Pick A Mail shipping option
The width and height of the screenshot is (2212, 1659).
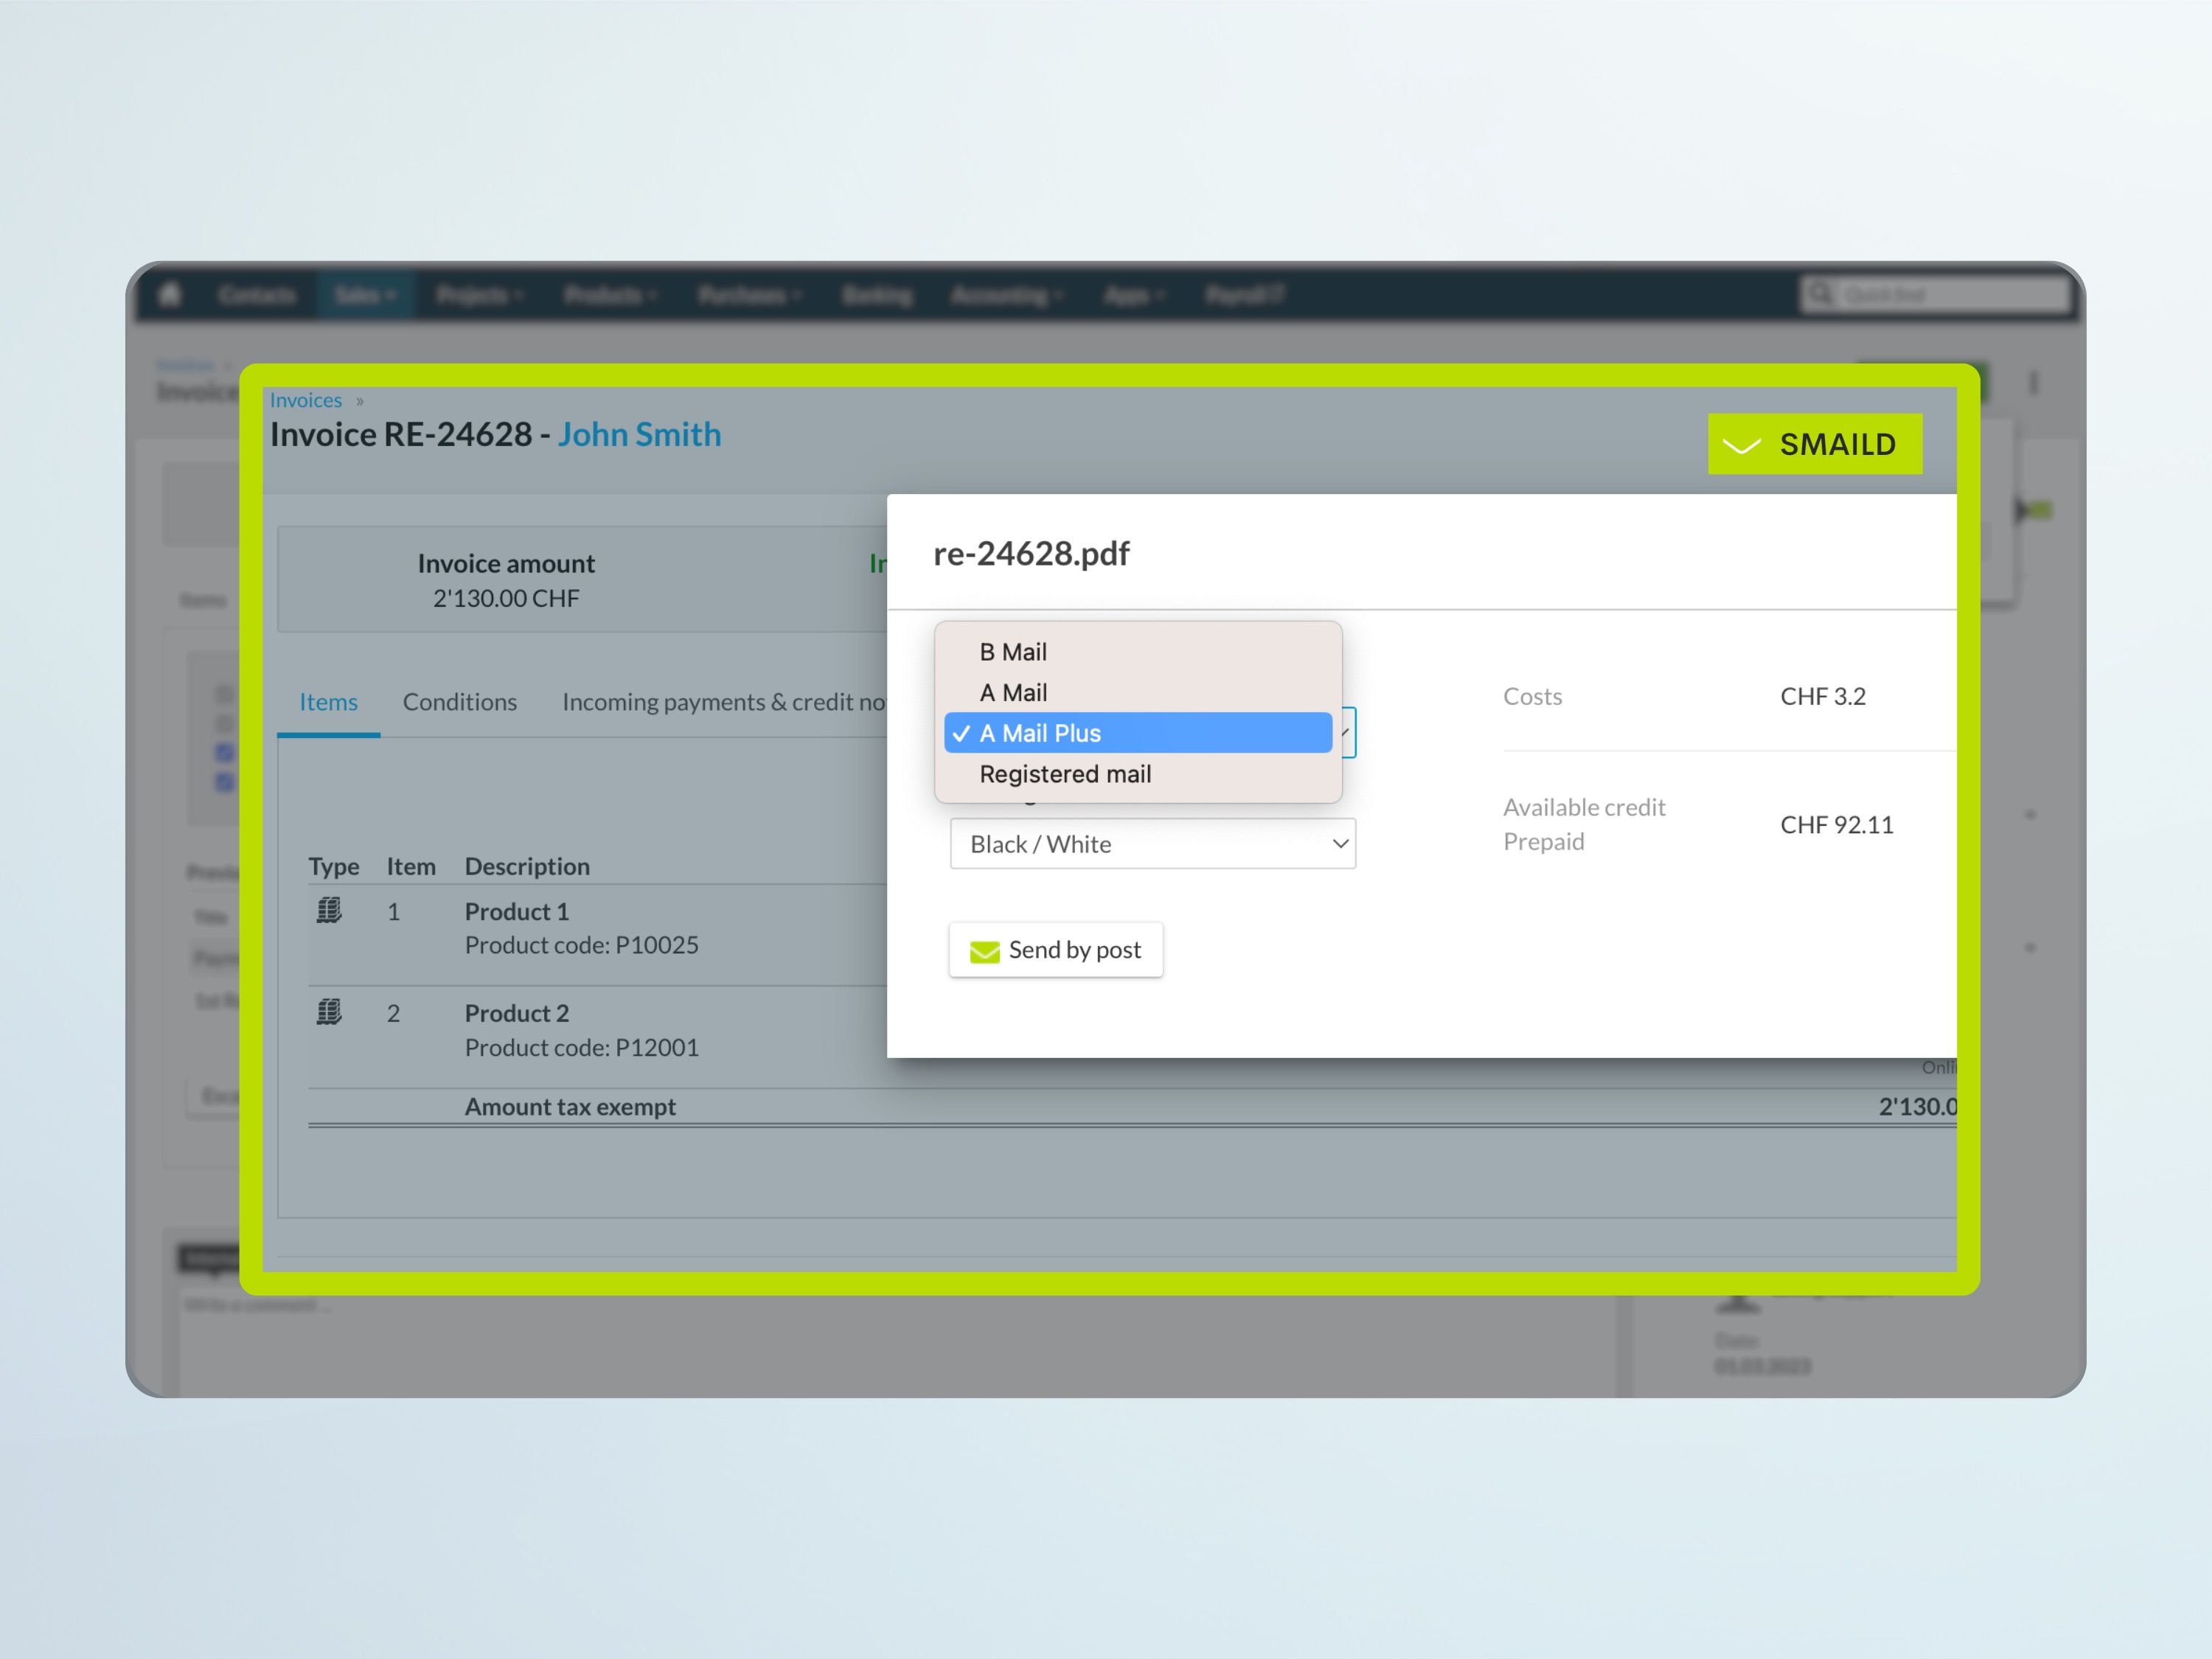pyautogui.click(x=1013, y=693)
